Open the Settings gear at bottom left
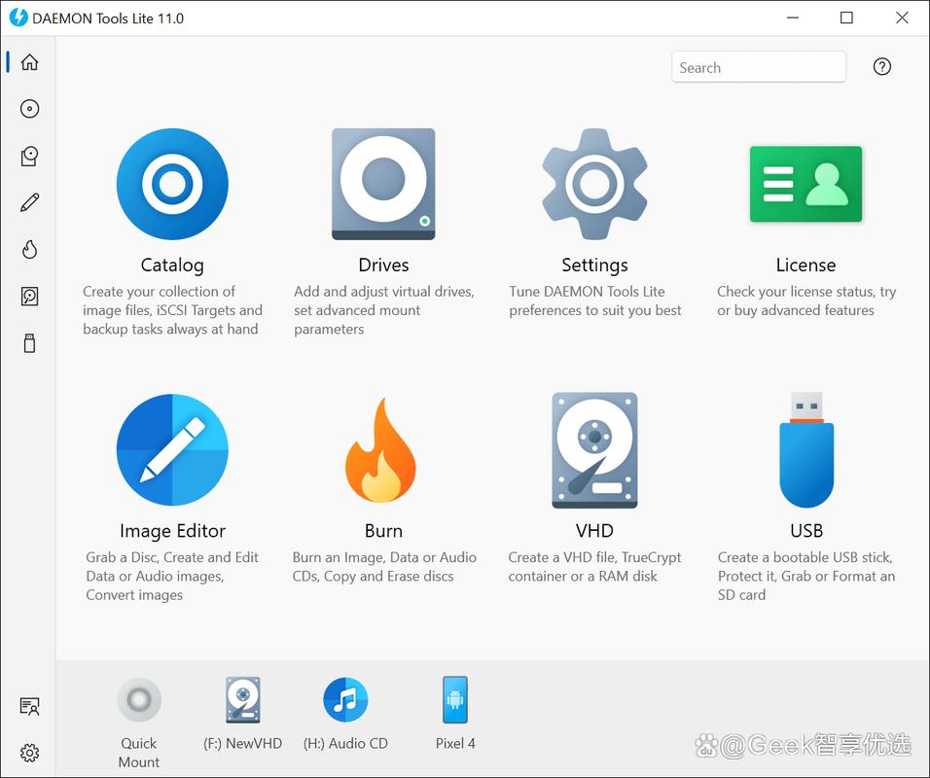Screen dimensions: 930x778 29,753
